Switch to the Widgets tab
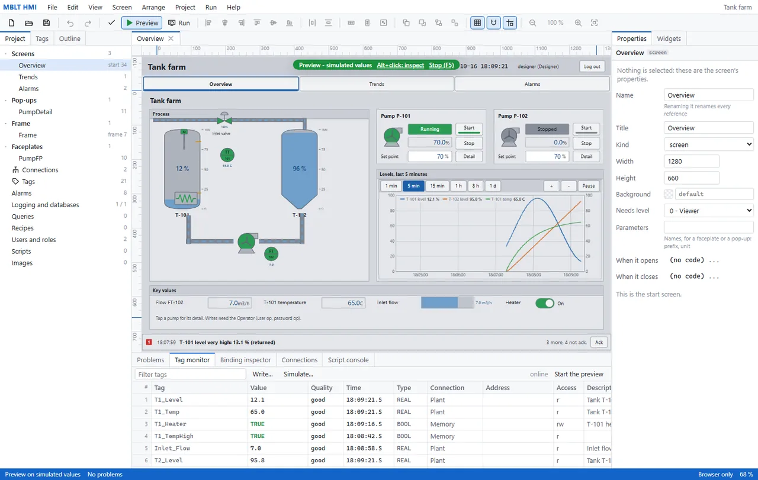Image resolution: width=758 pixels, height=480 pixels. 669,38
